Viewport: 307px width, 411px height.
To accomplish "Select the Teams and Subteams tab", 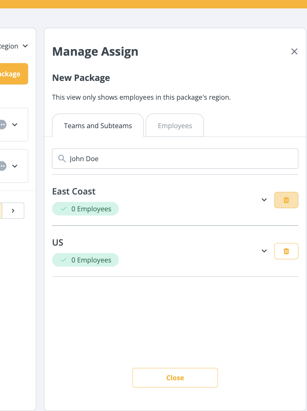I will [x=98, y=126].
